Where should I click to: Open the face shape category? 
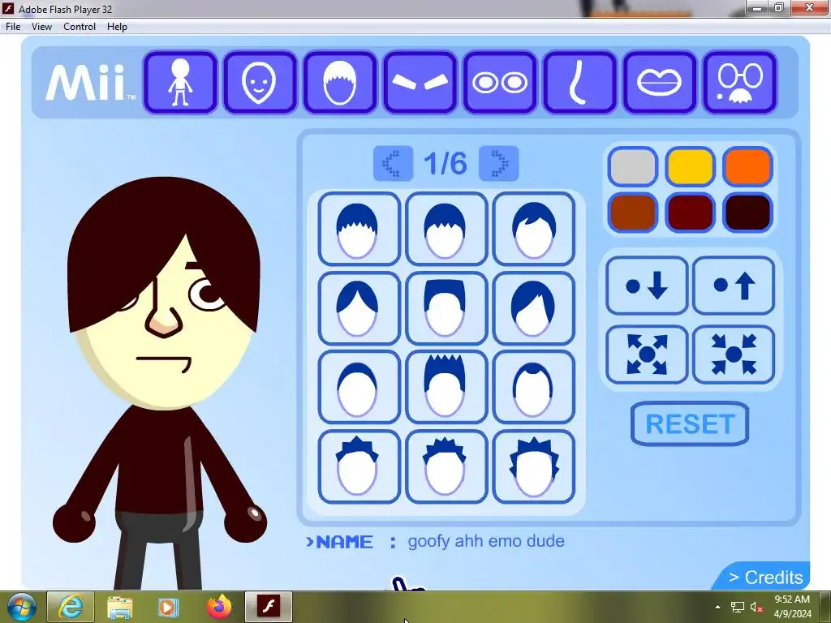coord(260,83)
